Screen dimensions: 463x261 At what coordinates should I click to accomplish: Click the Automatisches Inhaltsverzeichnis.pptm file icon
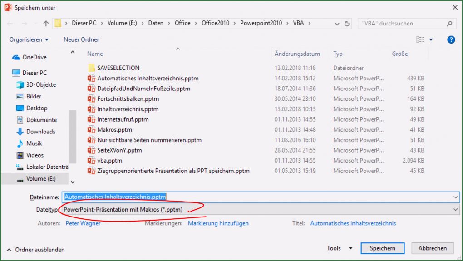[x=91, y=78]
